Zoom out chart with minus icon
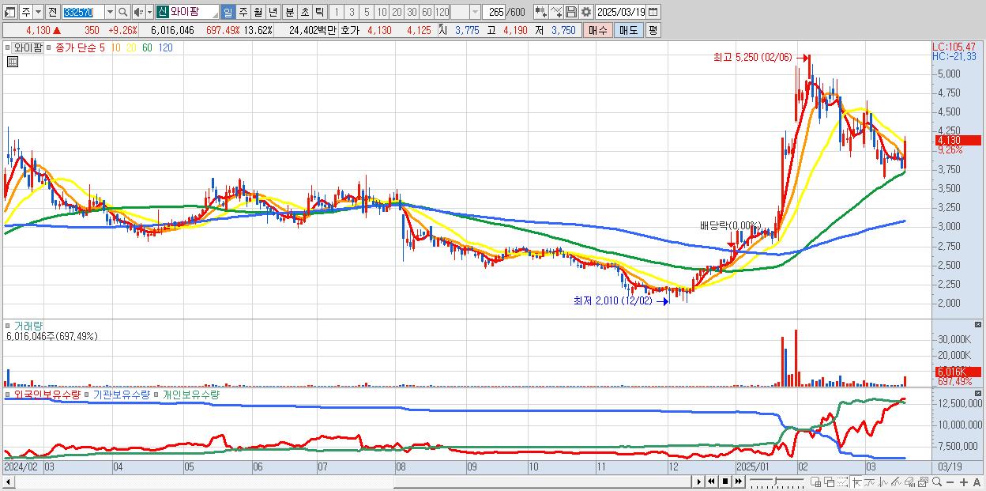986x491 pixels. 950,482
